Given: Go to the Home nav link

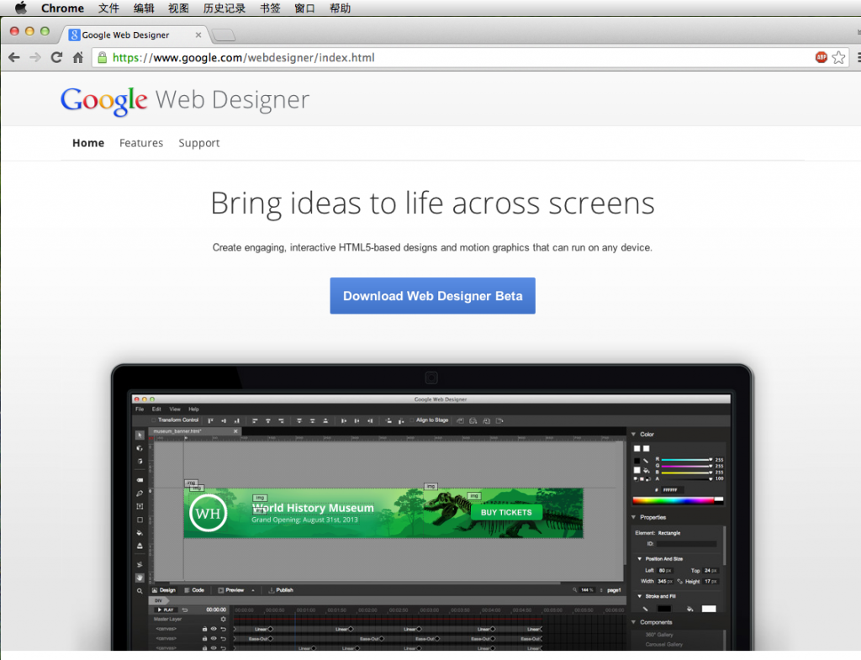Looking at the screenshot, I should point(88,143).
